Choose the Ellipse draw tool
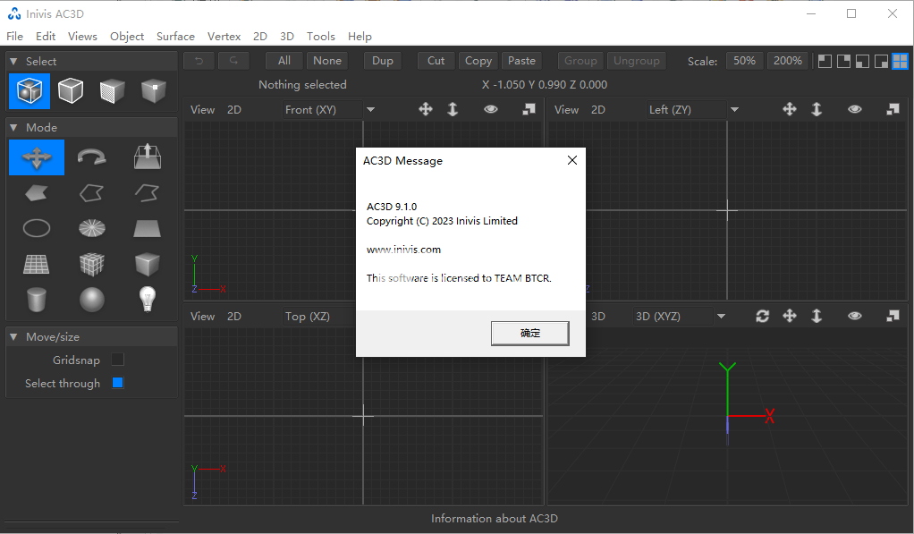The image size is (914, 534). [36, 228]
